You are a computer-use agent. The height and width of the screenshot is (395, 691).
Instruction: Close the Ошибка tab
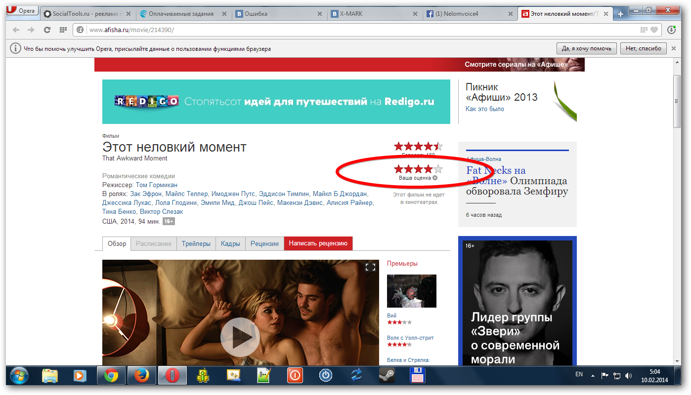319,14
